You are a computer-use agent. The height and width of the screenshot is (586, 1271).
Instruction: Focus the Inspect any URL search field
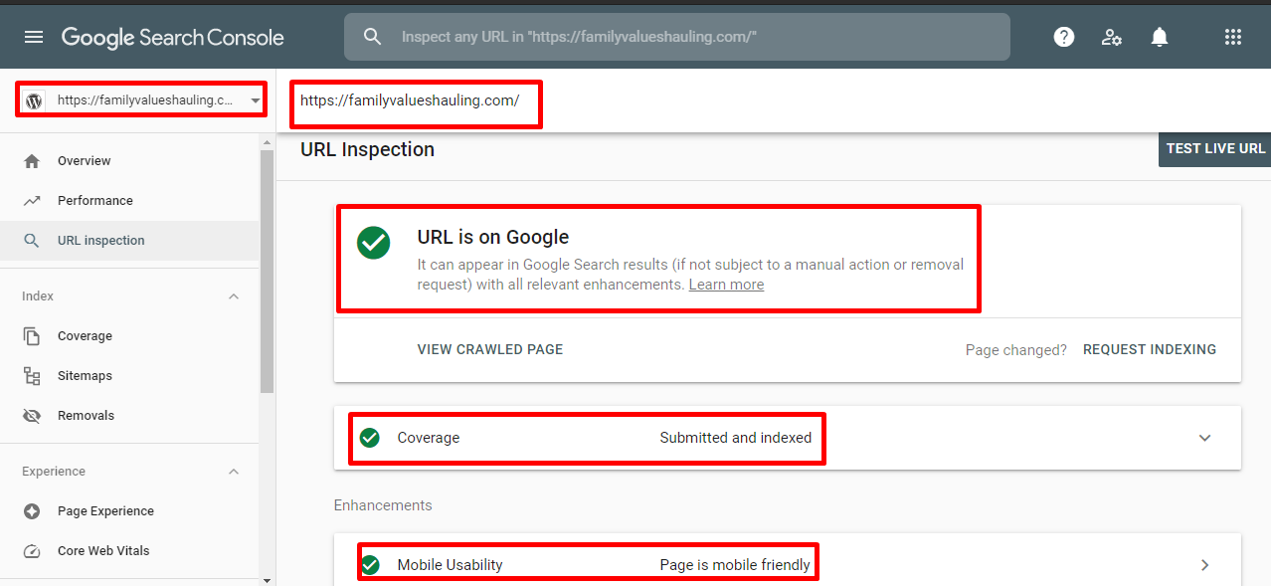[676, 37]
